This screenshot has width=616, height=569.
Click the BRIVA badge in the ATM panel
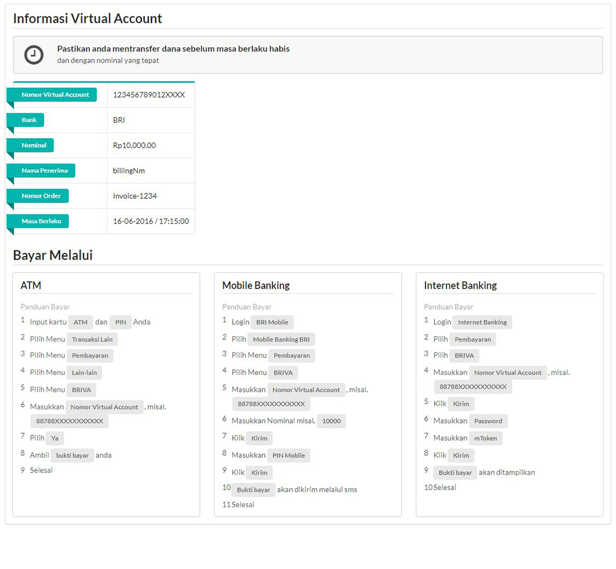click(x=81, y=390)
